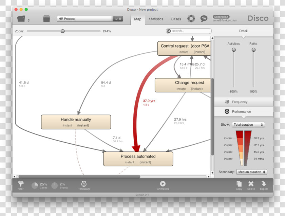The image size is (285, 216).
Task: Click the 41.5 d path label
Action: 24,83
